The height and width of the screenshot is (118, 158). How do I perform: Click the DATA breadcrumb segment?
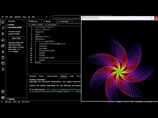(34, 25)
